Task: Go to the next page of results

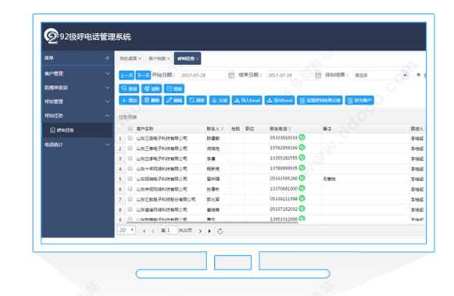Action: (200, 231)
